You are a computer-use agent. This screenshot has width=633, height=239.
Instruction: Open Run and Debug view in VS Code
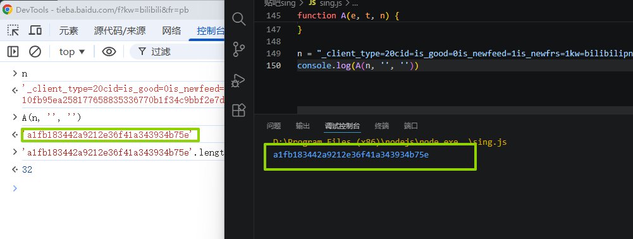tap(239, 80)
